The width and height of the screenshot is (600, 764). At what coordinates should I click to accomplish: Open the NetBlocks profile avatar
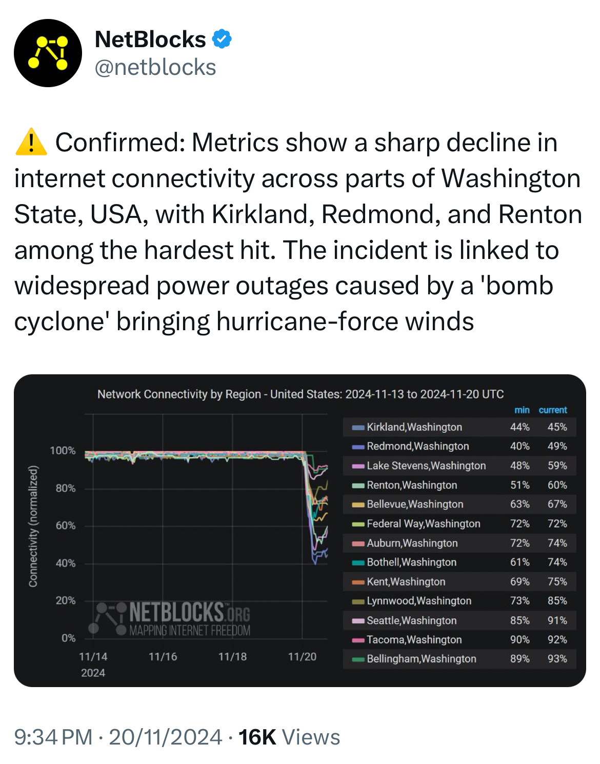click(x=48, y=53)
